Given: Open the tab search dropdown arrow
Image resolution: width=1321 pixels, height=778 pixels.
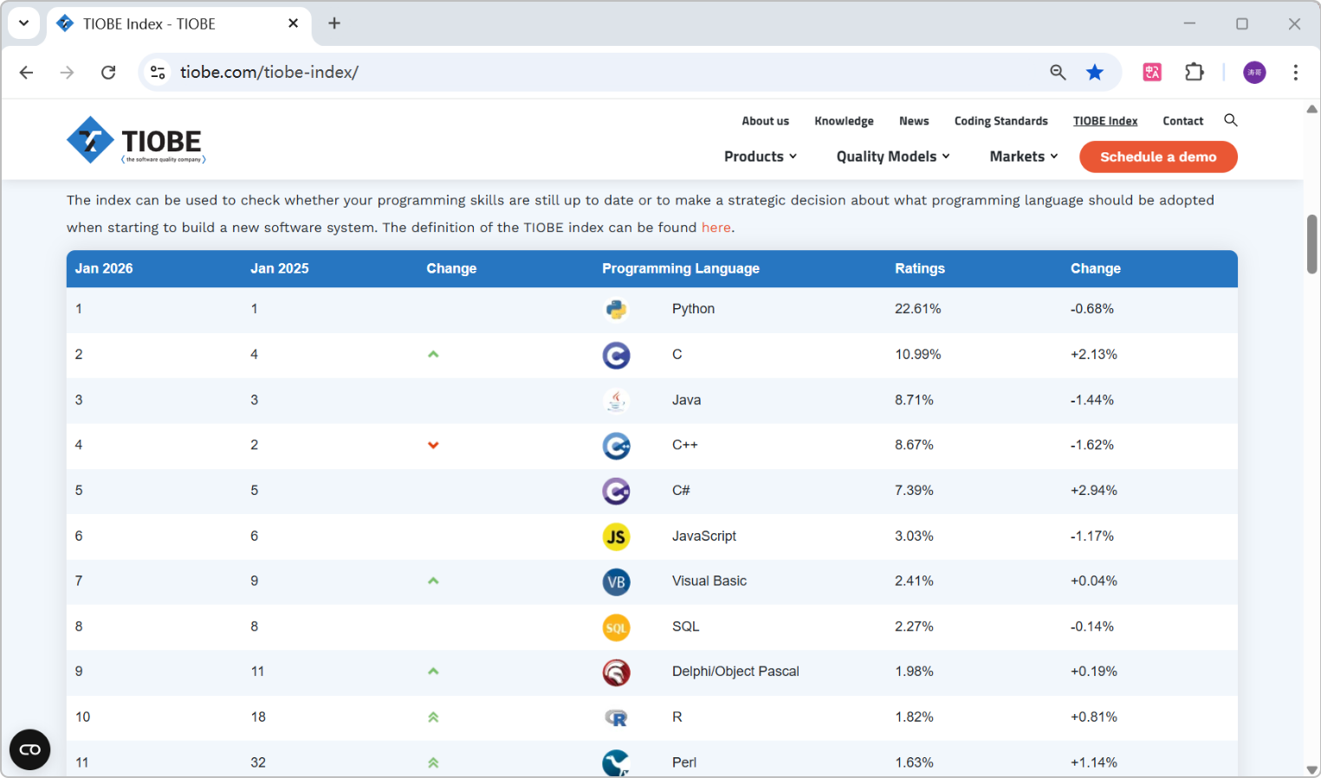Looking at the screenshot, I should point(24,23).
